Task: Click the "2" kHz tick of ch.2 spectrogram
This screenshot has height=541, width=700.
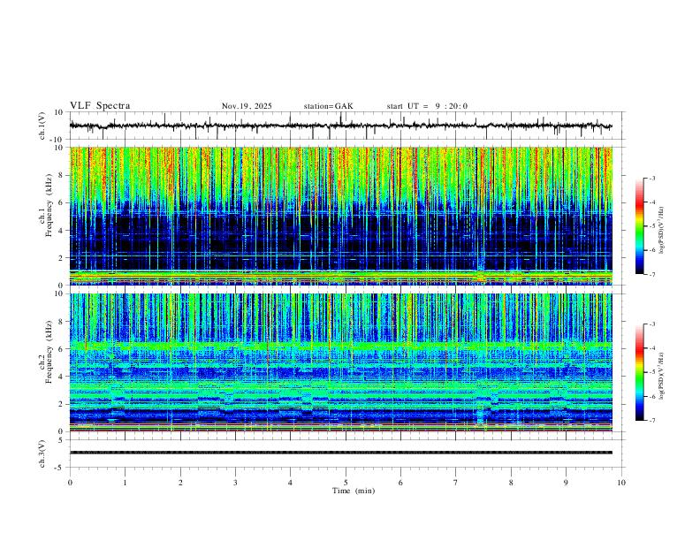Action: 62,404
